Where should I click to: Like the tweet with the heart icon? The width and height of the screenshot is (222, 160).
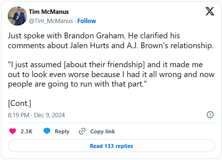point(12,131)
